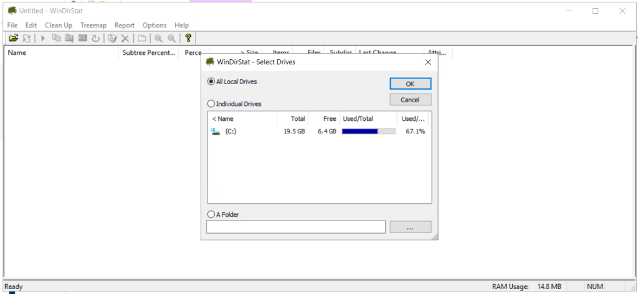Click the yellow Help question mark icon
This screenshot has width=638, height=294.
188,38
